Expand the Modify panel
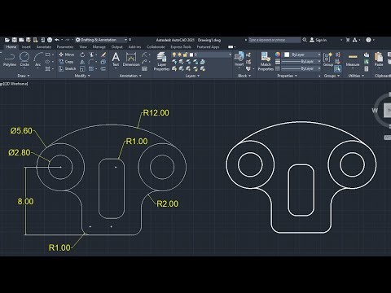This screenshot has height=293, width=391. 82,76
